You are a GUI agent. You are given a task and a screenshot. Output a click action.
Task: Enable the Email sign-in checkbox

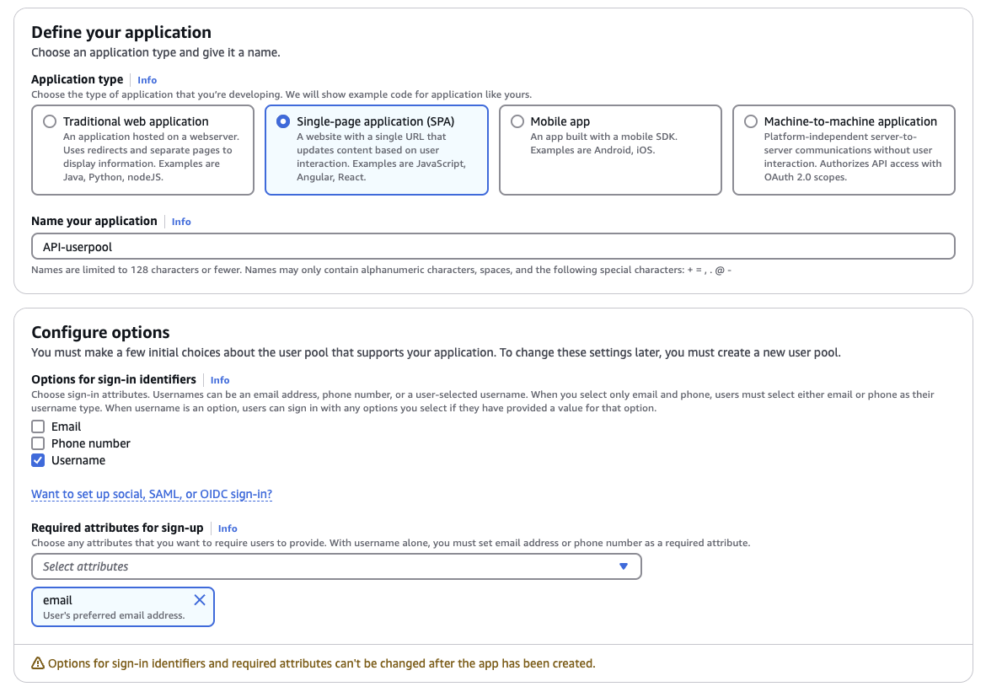pyautogui.click(x=39, y=426)
